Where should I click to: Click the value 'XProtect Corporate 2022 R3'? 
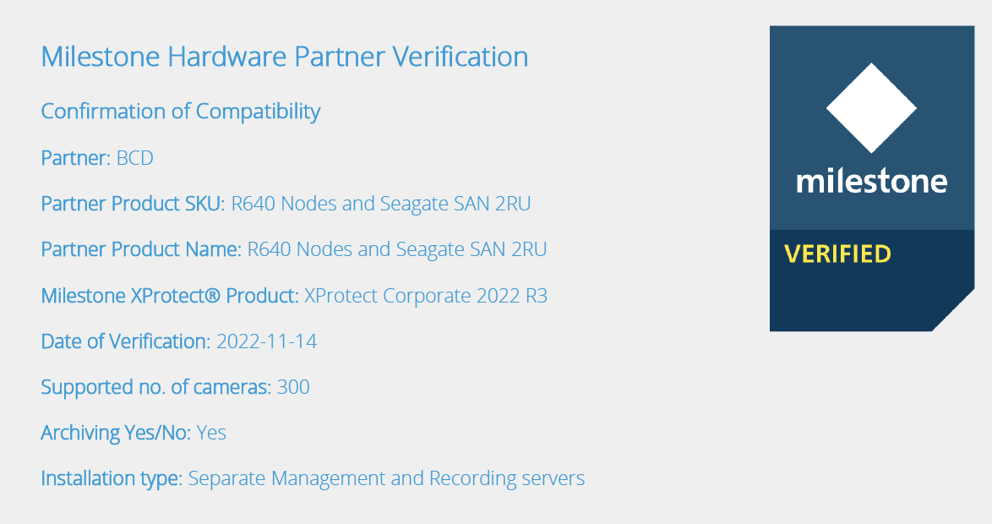coord(426,296)
